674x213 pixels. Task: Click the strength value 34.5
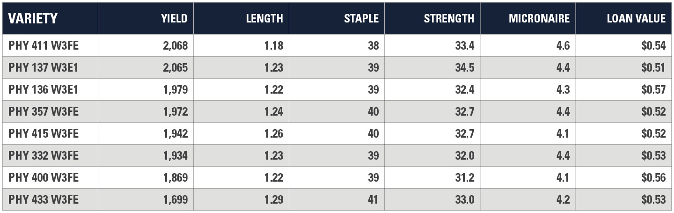click(x=464, y=67)
